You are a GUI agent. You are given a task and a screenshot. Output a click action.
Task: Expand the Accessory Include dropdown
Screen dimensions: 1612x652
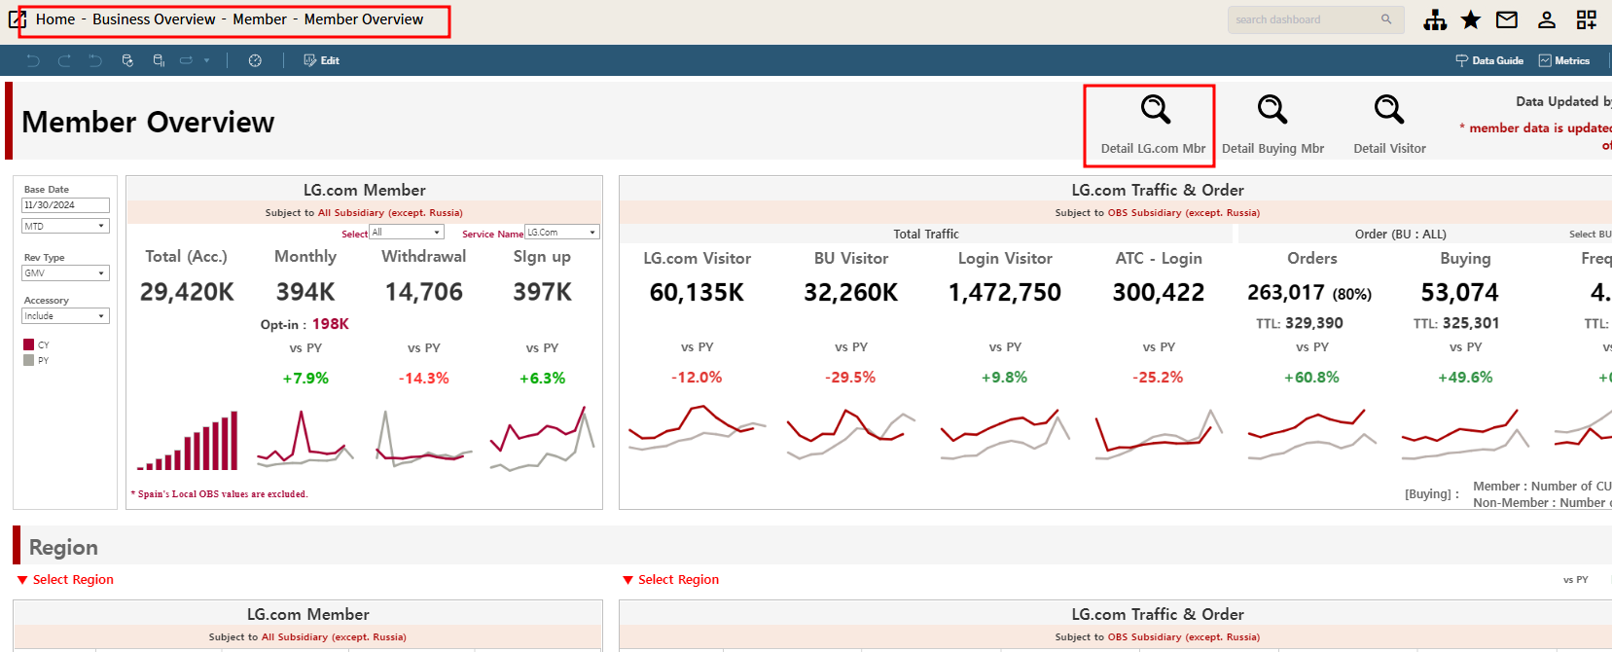tap(65, 316)
